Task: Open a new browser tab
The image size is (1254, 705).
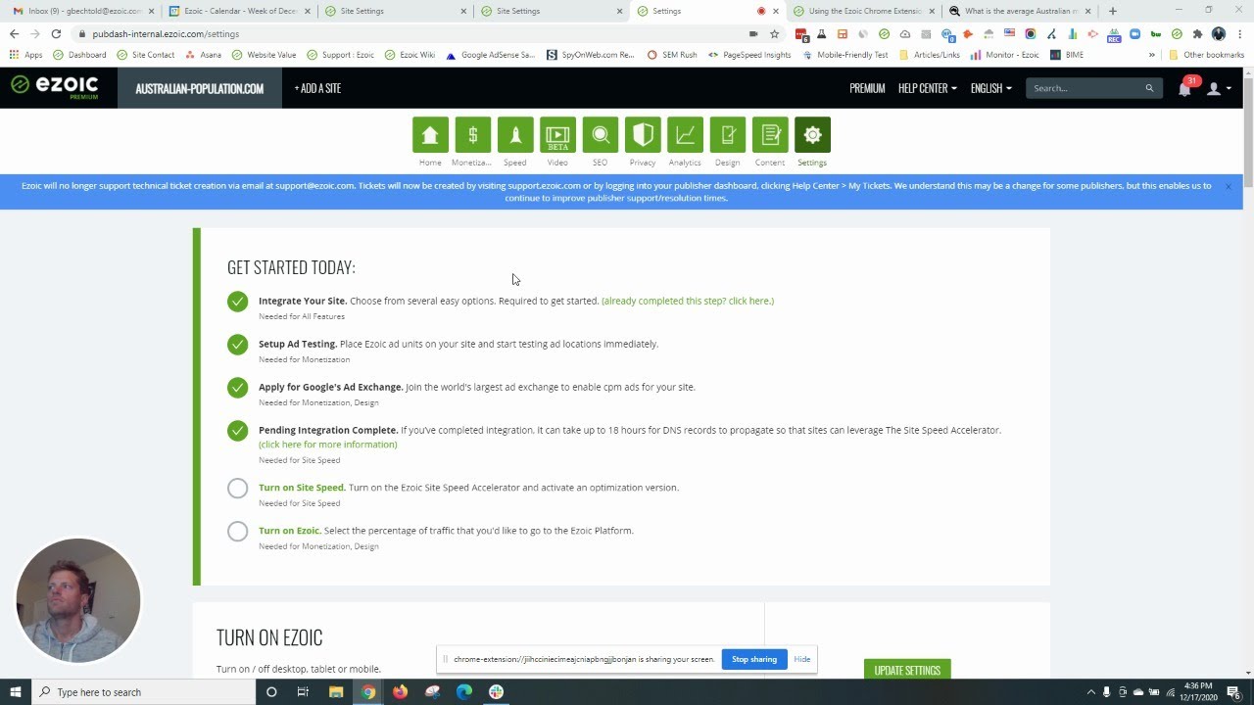Action: pyautogui.click(x=1112, y=11)
